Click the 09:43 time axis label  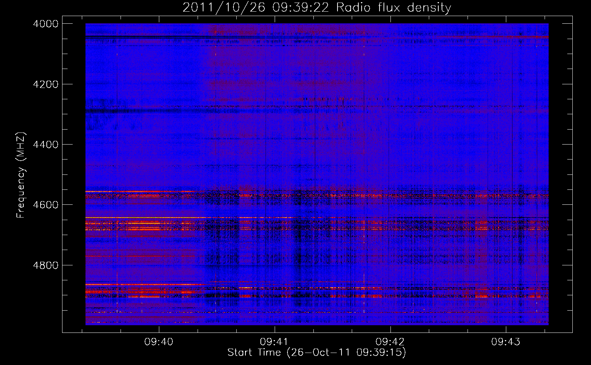point(506,342)
